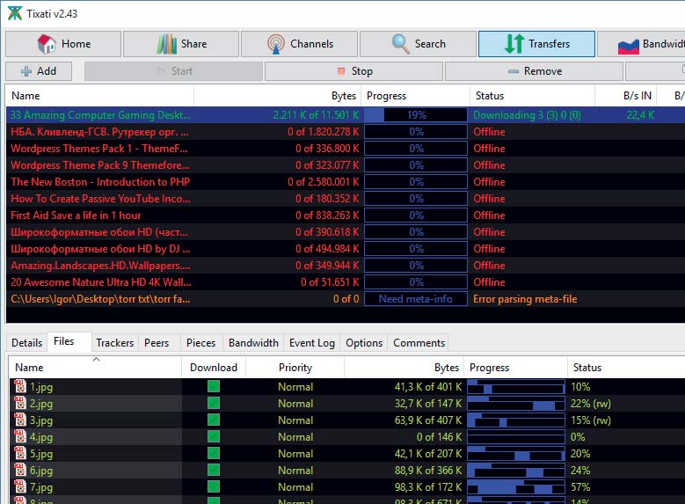Show the Pieces tab
This screenshot has width=685, height=504.
tap(201, 343)
